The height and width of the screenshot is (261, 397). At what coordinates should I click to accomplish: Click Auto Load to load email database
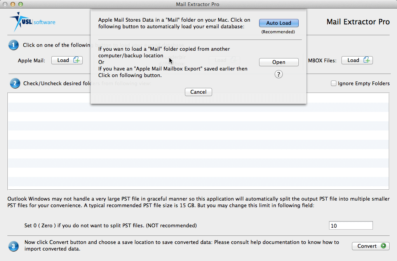tap(279, 23)
